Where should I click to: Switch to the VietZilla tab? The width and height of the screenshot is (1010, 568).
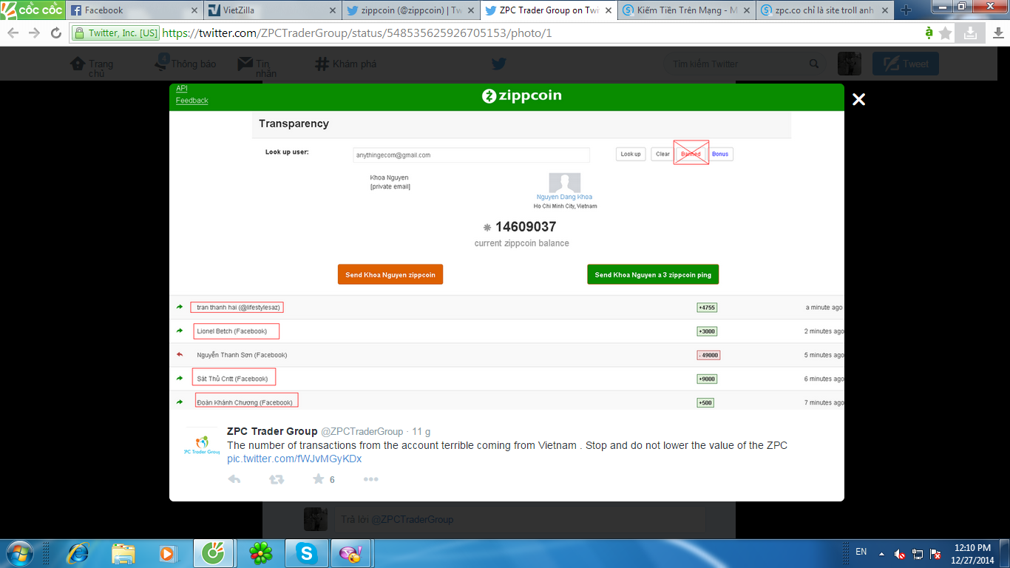271,10
